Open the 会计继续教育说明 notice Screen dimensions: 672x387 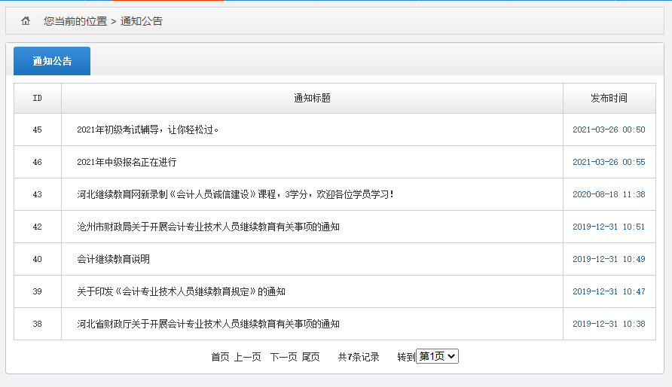[113, 259]
